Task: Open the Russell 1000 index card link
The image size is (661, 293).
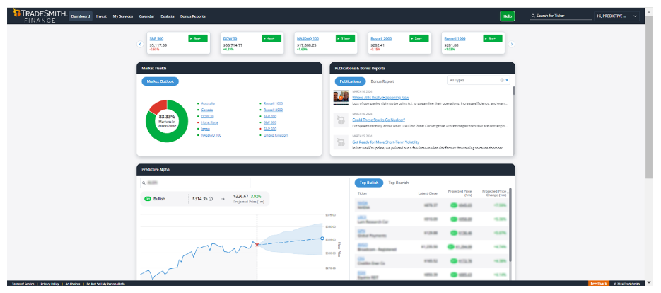Action: click(455, 38)
